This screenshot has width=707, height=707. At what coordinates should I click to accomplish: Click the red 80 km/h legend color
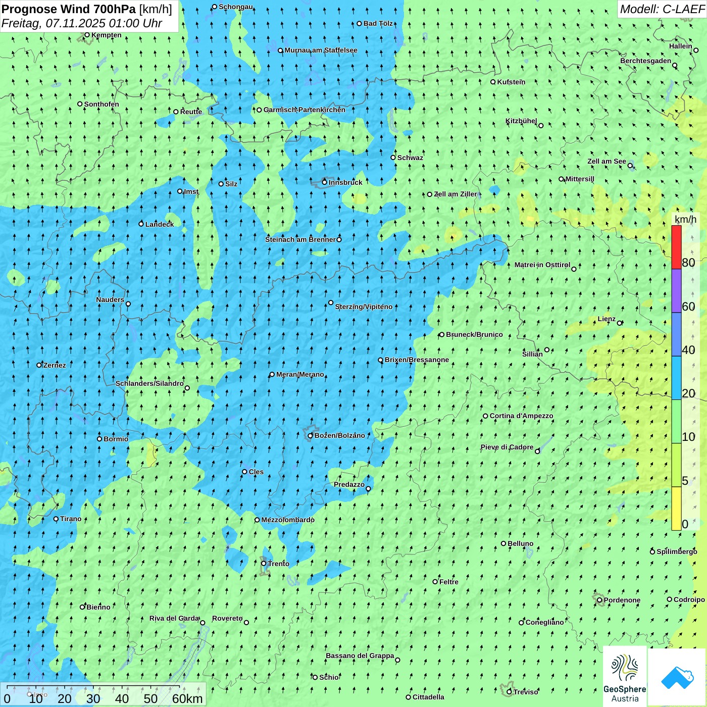click(x=676, y=247)
